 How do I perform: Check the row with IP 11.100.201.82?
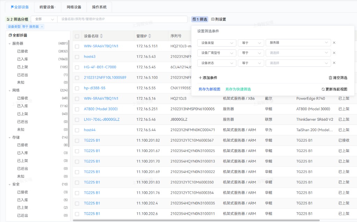tap(77, 141)
